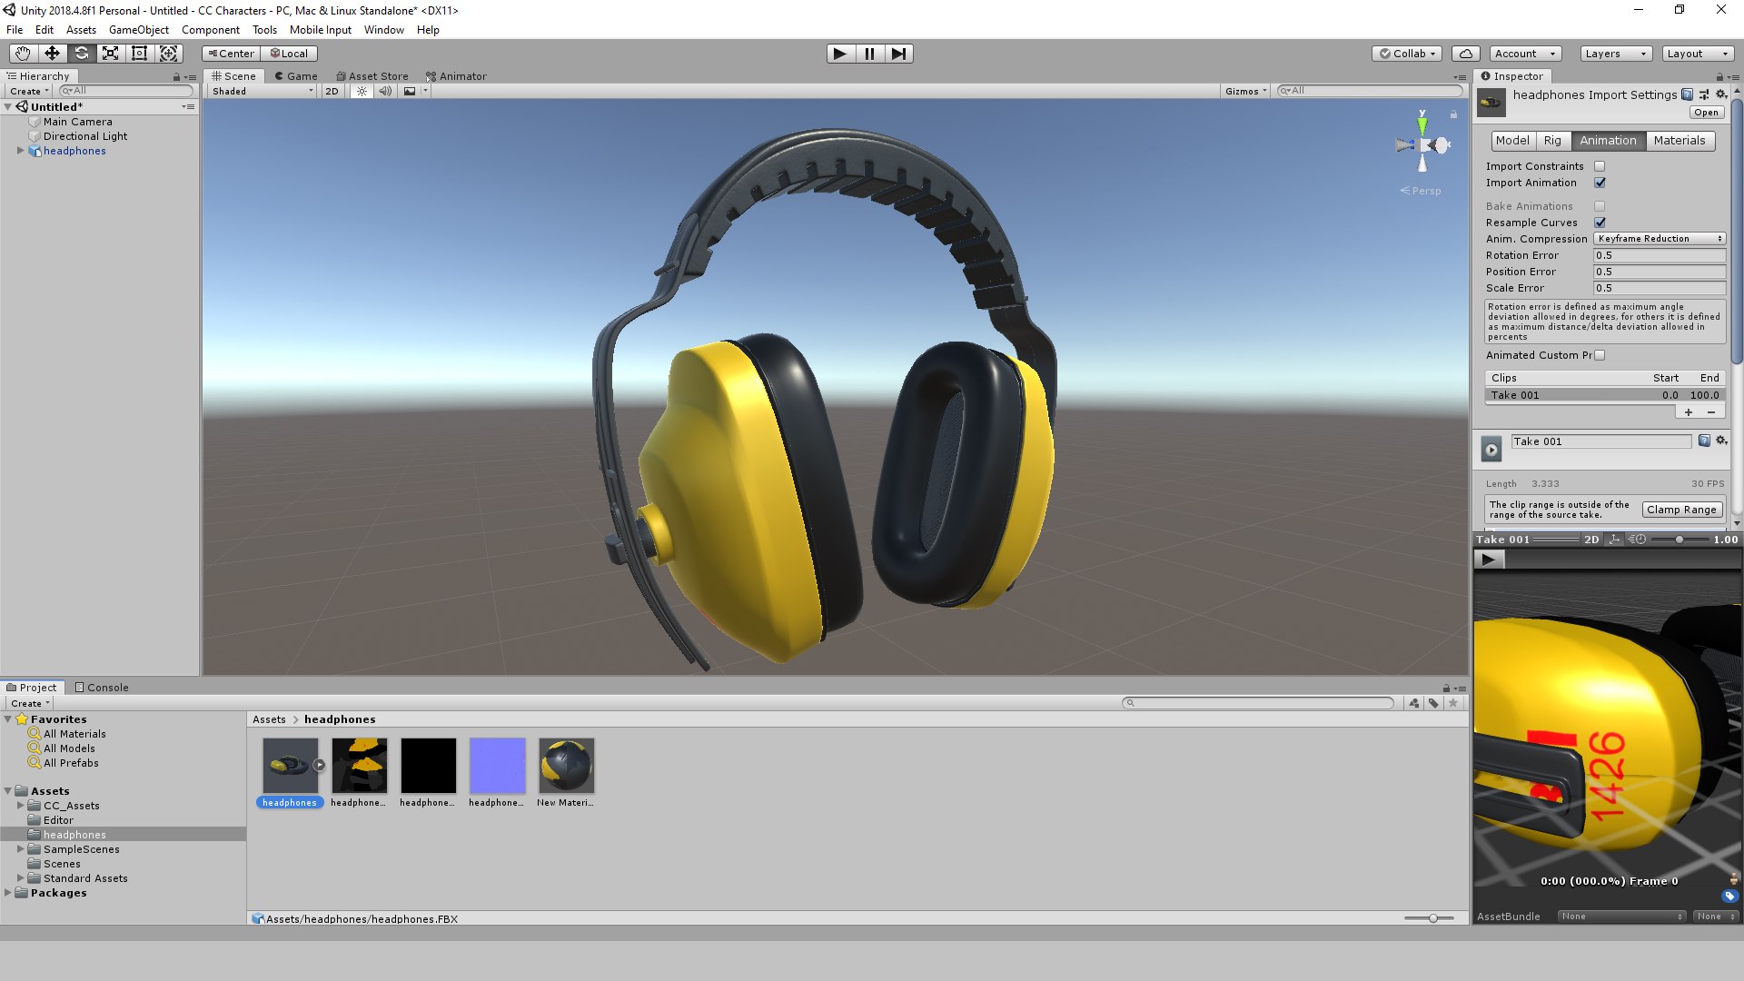Enable Import Constraints checkbox
Viewport: 1744px width, 981px height.
coord(1600,166)
